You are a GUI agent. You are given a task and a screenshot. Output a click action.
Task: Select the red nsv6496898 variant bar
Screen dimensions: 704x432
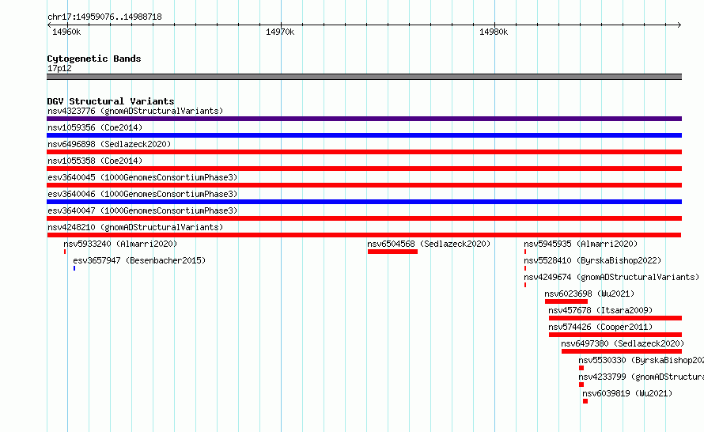click(364, 152)
